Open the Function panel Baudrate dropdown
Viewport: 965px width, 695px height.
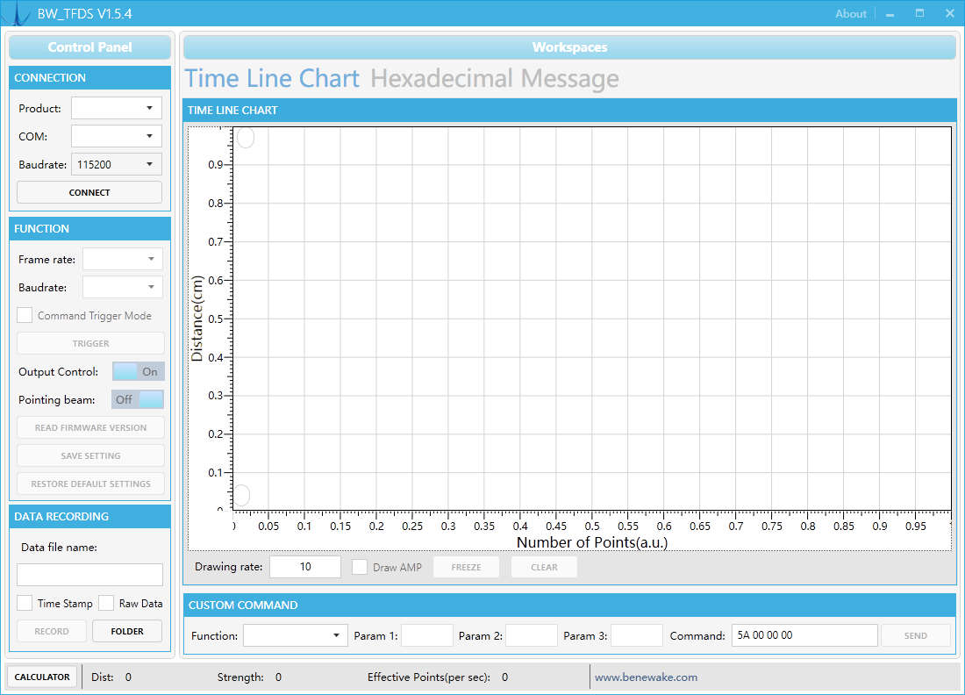[x=123, y=287]
